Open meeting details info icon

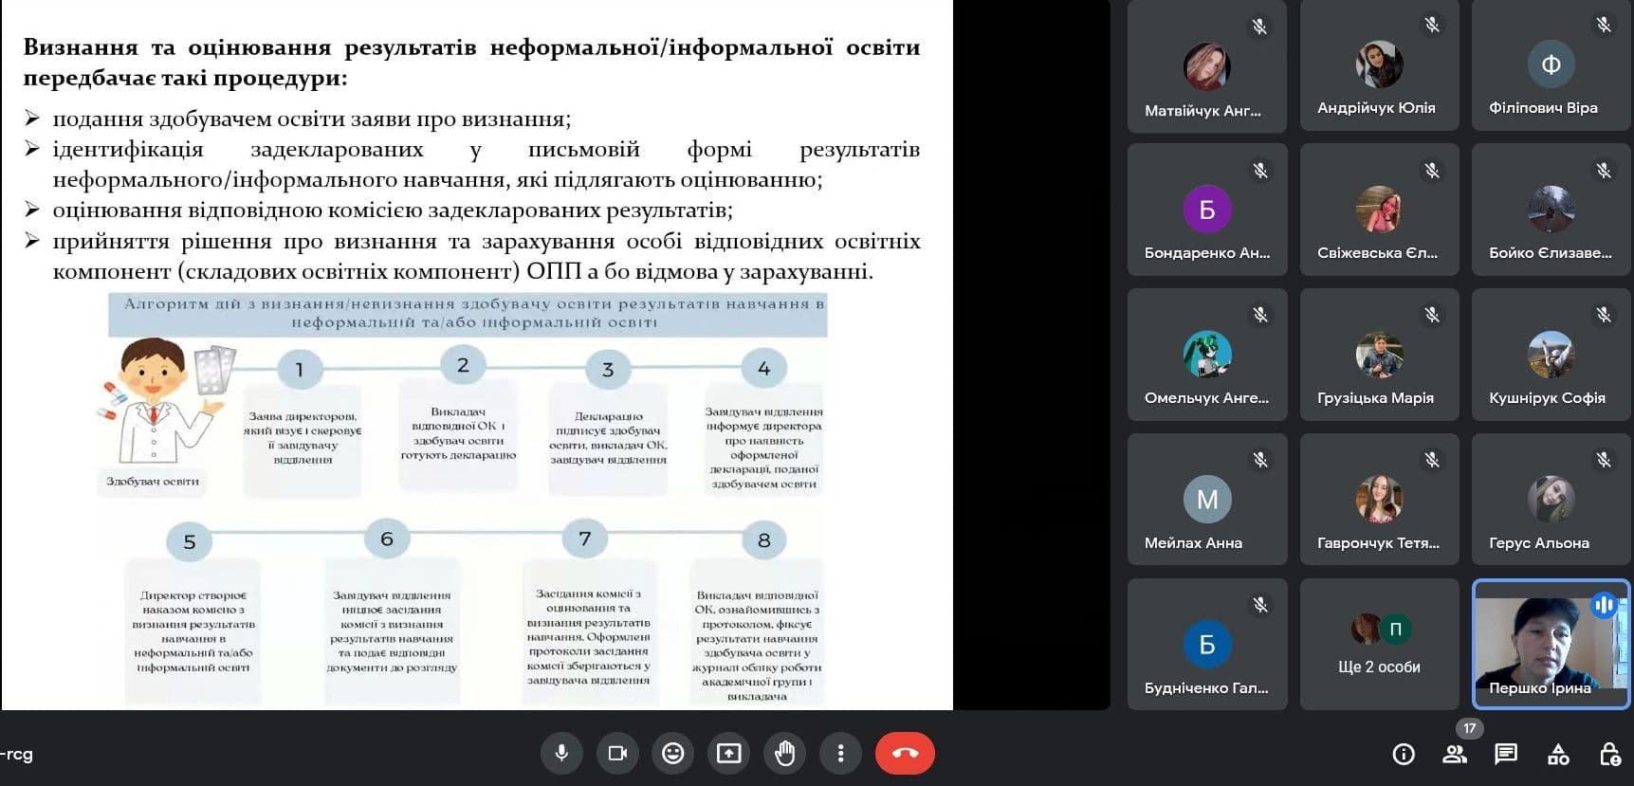(x=1404, y=755)
